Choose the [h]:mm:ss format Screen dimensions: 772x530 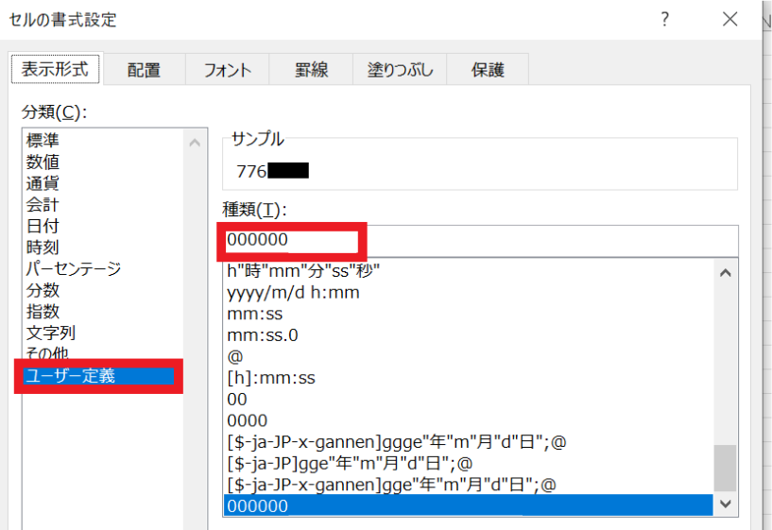(x=271, y=378)
